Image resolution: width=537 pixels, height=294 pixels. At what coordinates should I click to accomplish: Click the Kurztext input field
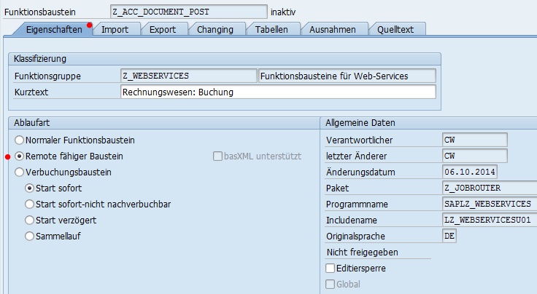click(x=277, y=92)
